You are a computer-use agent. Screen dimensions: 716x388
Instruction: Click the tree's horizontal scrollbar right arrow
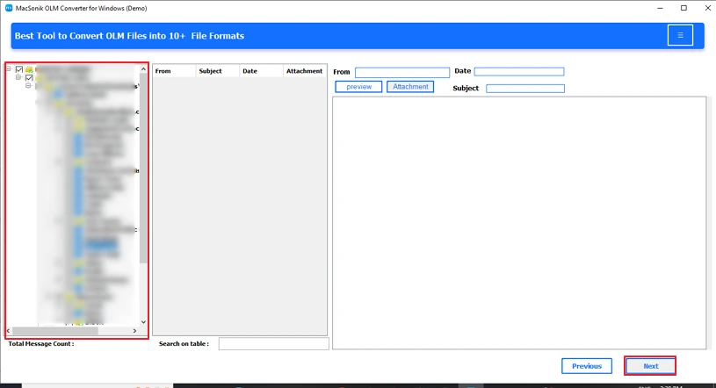coord(135,332)
